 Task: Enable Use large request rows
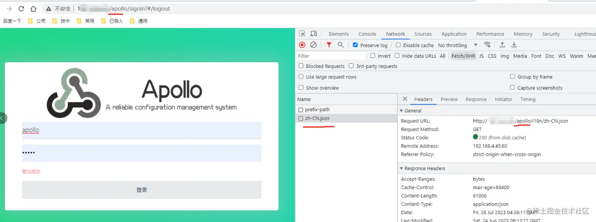click(x=301, y=76)
